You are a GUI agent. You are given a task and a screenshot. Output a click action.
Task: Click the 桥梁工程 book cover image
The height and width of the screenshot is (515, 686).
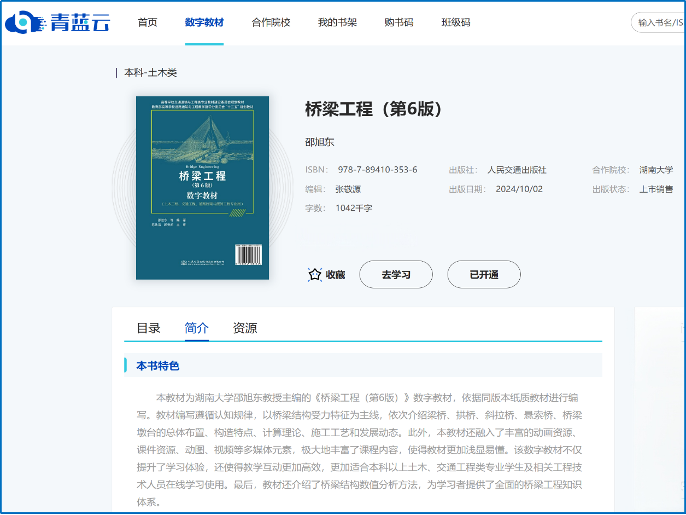click(202, 188)
